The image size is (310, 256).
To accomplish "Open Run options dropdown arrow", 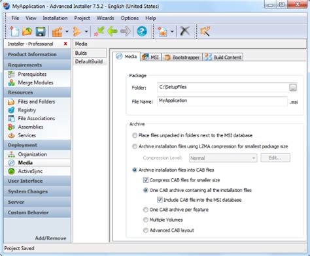I will [86, 31].
